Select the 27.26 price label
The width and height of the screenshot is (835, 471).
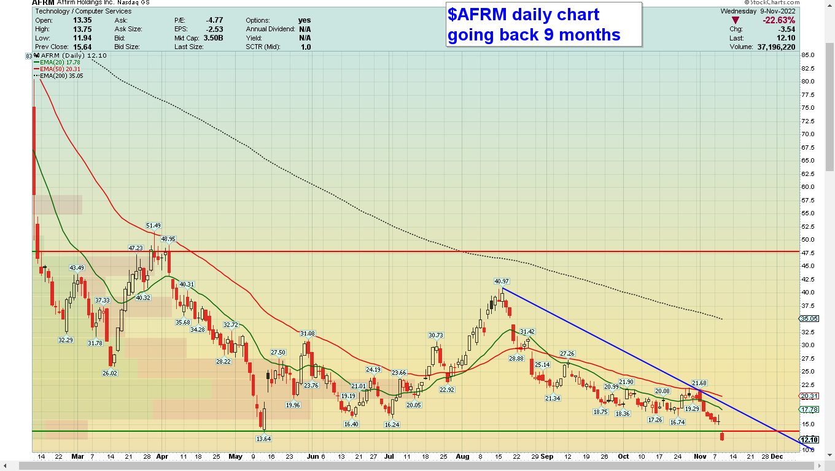coord(567,353)
